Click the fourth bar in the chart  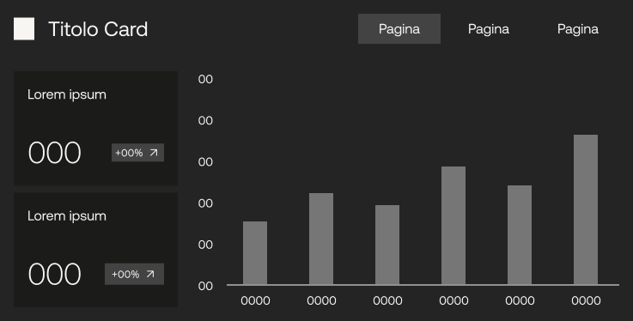[x=453, y=226]
